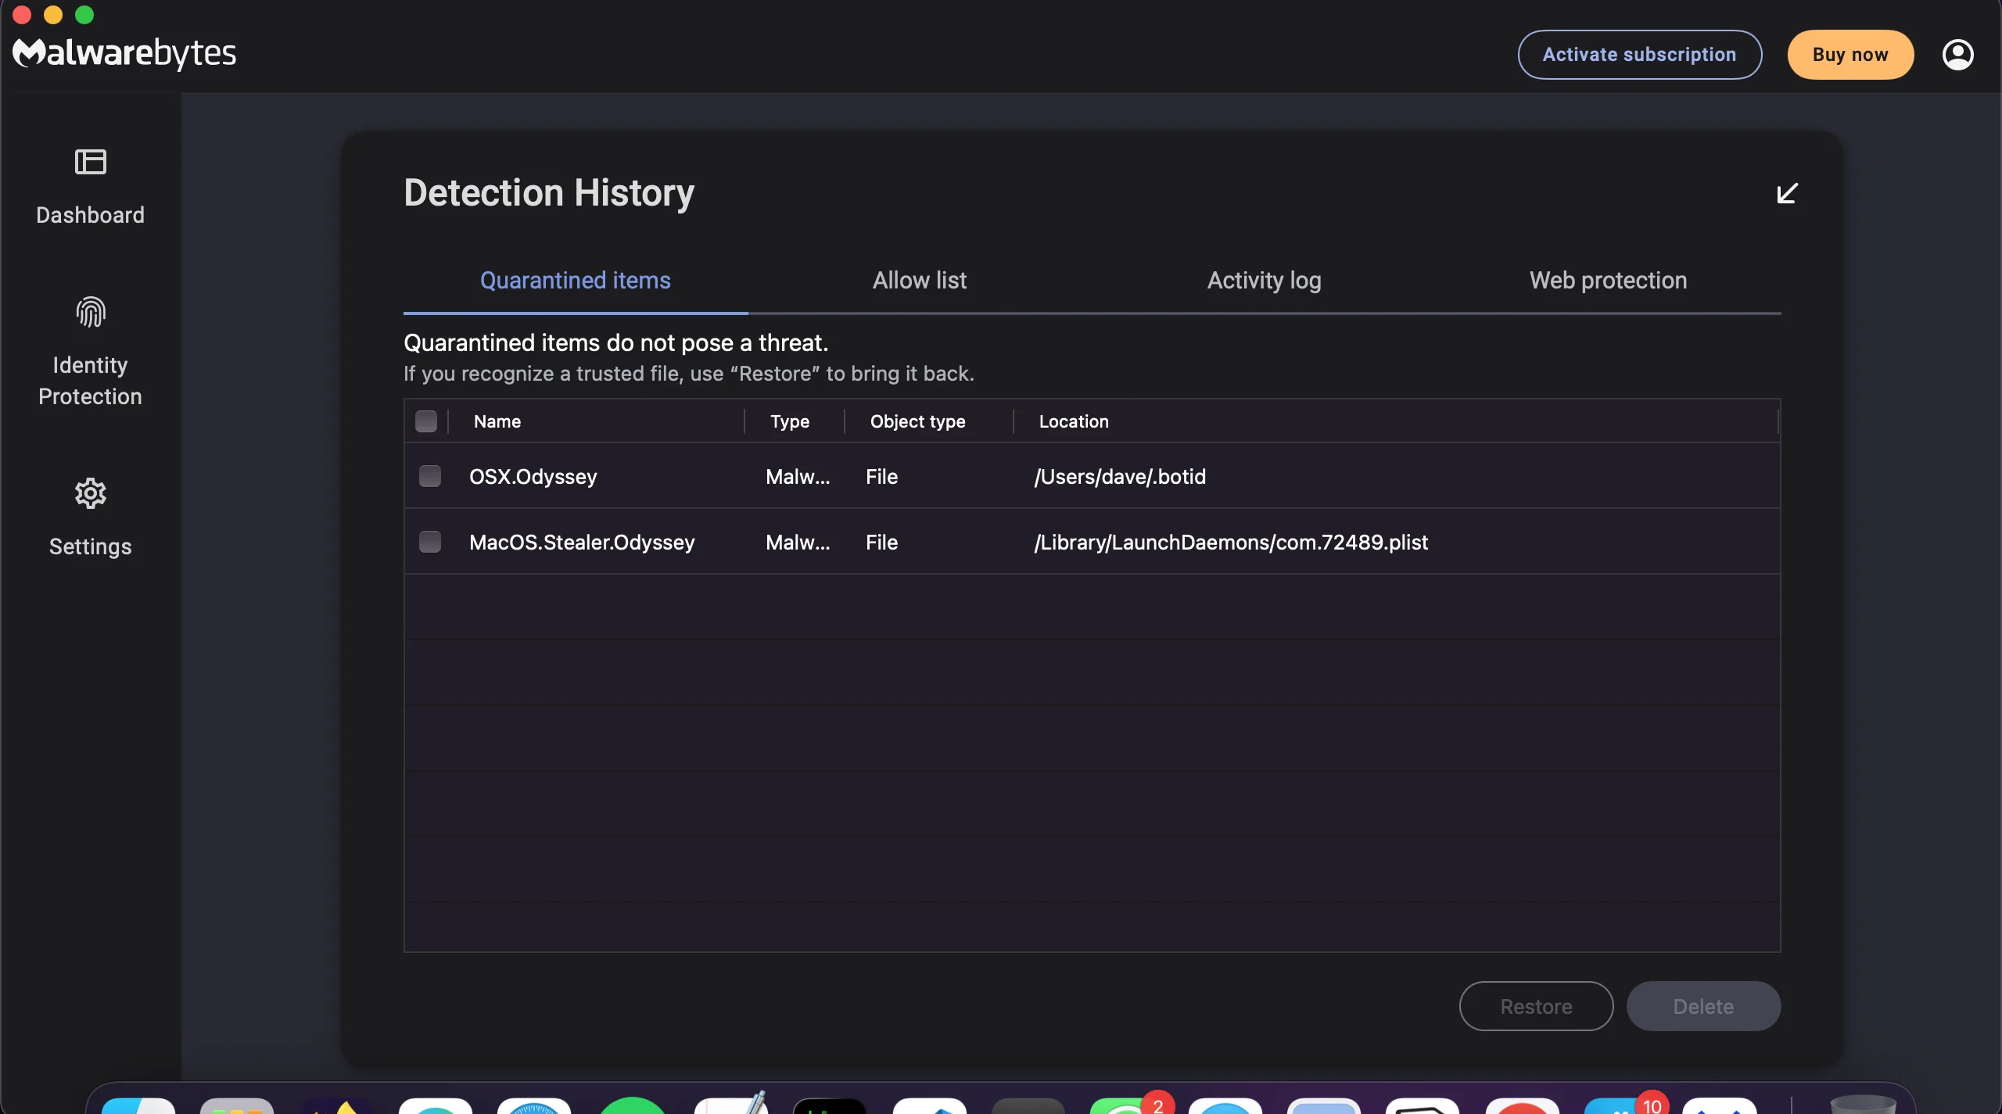Click the account profile icon

1957,55
